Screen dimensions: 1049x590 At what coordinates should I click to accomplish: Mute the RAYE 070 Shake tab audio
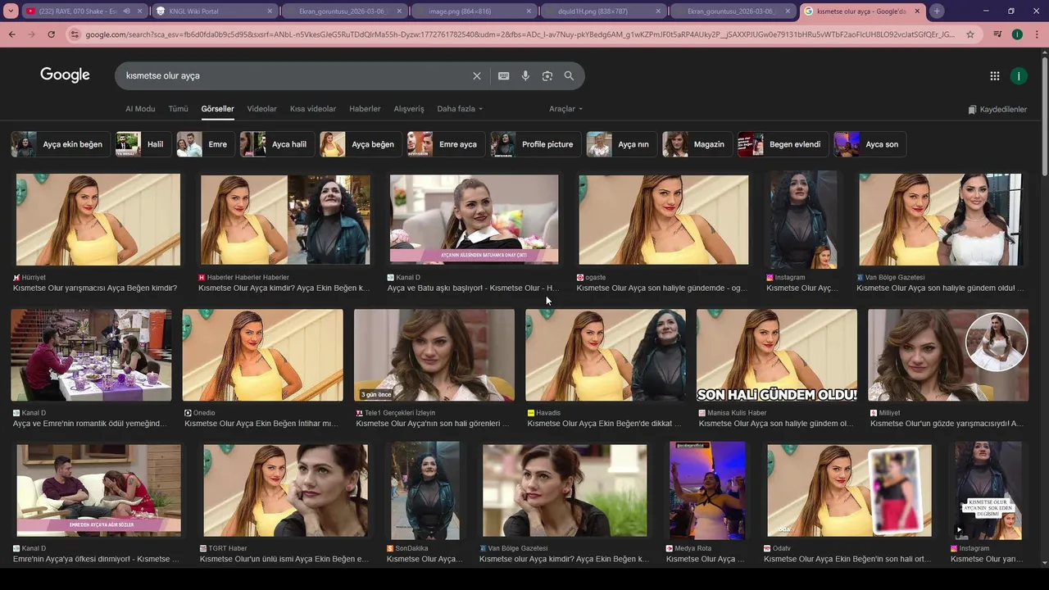click(x=125, y=11)
